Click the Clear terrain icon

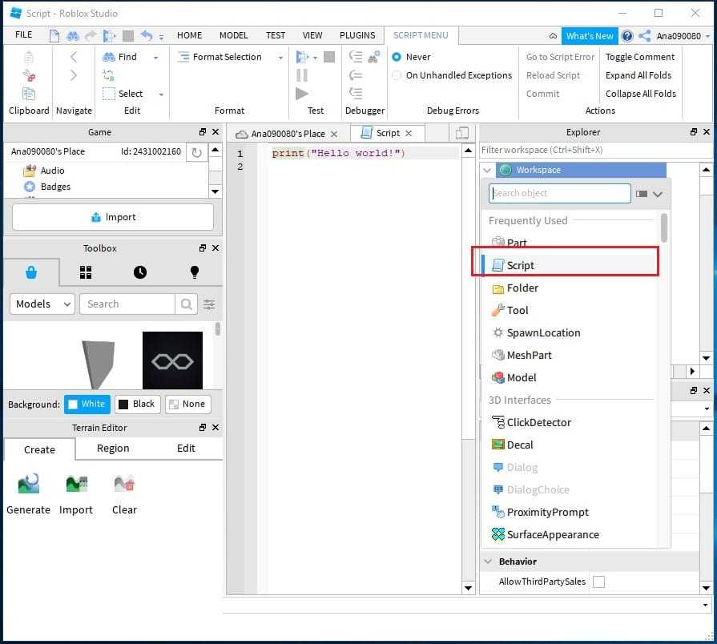124,484
